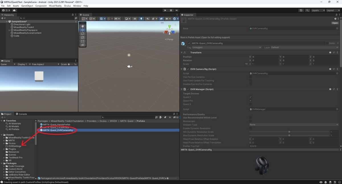Click the Max Dynamic Resolution Scale slider

pos(289,136)
